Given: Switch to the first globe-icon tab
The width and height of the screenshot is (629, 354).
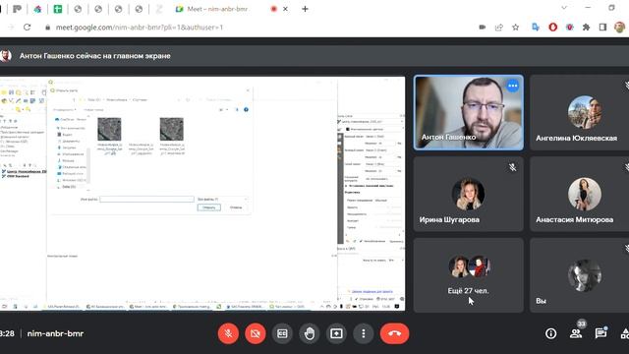Looking at the screenshot, I should 78,9.
